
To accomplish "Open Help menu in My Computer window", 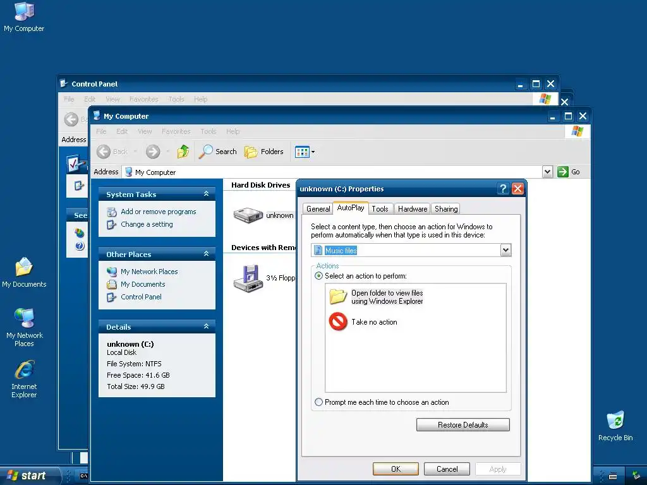I will click(233, 131).
